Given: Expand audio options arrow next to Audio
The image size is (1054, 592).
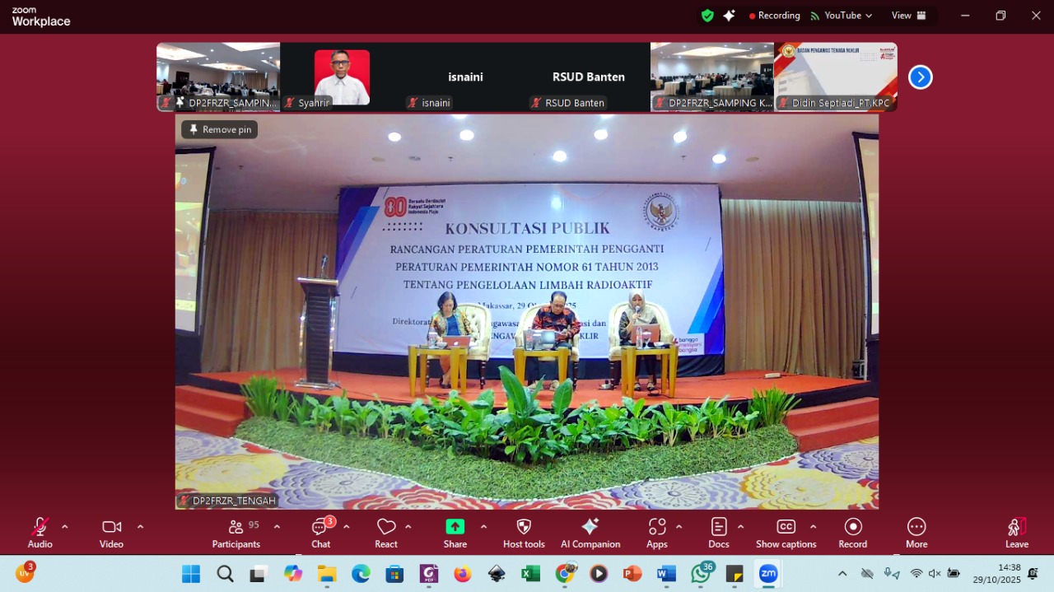Looking at the screenshot, I should pyautogui.click(x=65, y=527).
